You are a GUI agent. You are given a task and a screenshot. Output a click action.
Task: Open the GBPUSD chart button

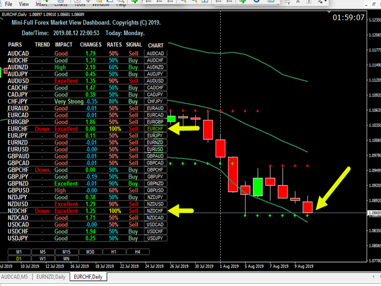coord(155,190)
